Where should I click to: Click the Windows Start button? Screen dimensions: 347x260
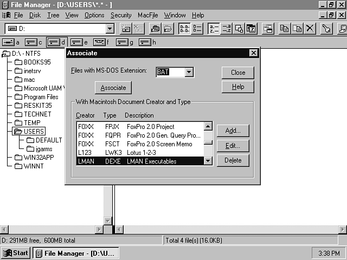pos(16,253)
